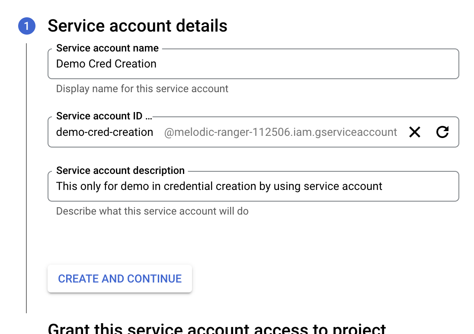Click the Service account details heading
The image size is (474, 334).
coord(138,26)
